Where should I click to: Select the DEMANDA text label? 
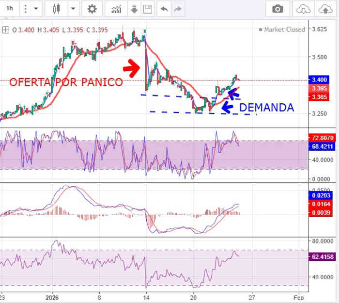[x=266, y=108]
